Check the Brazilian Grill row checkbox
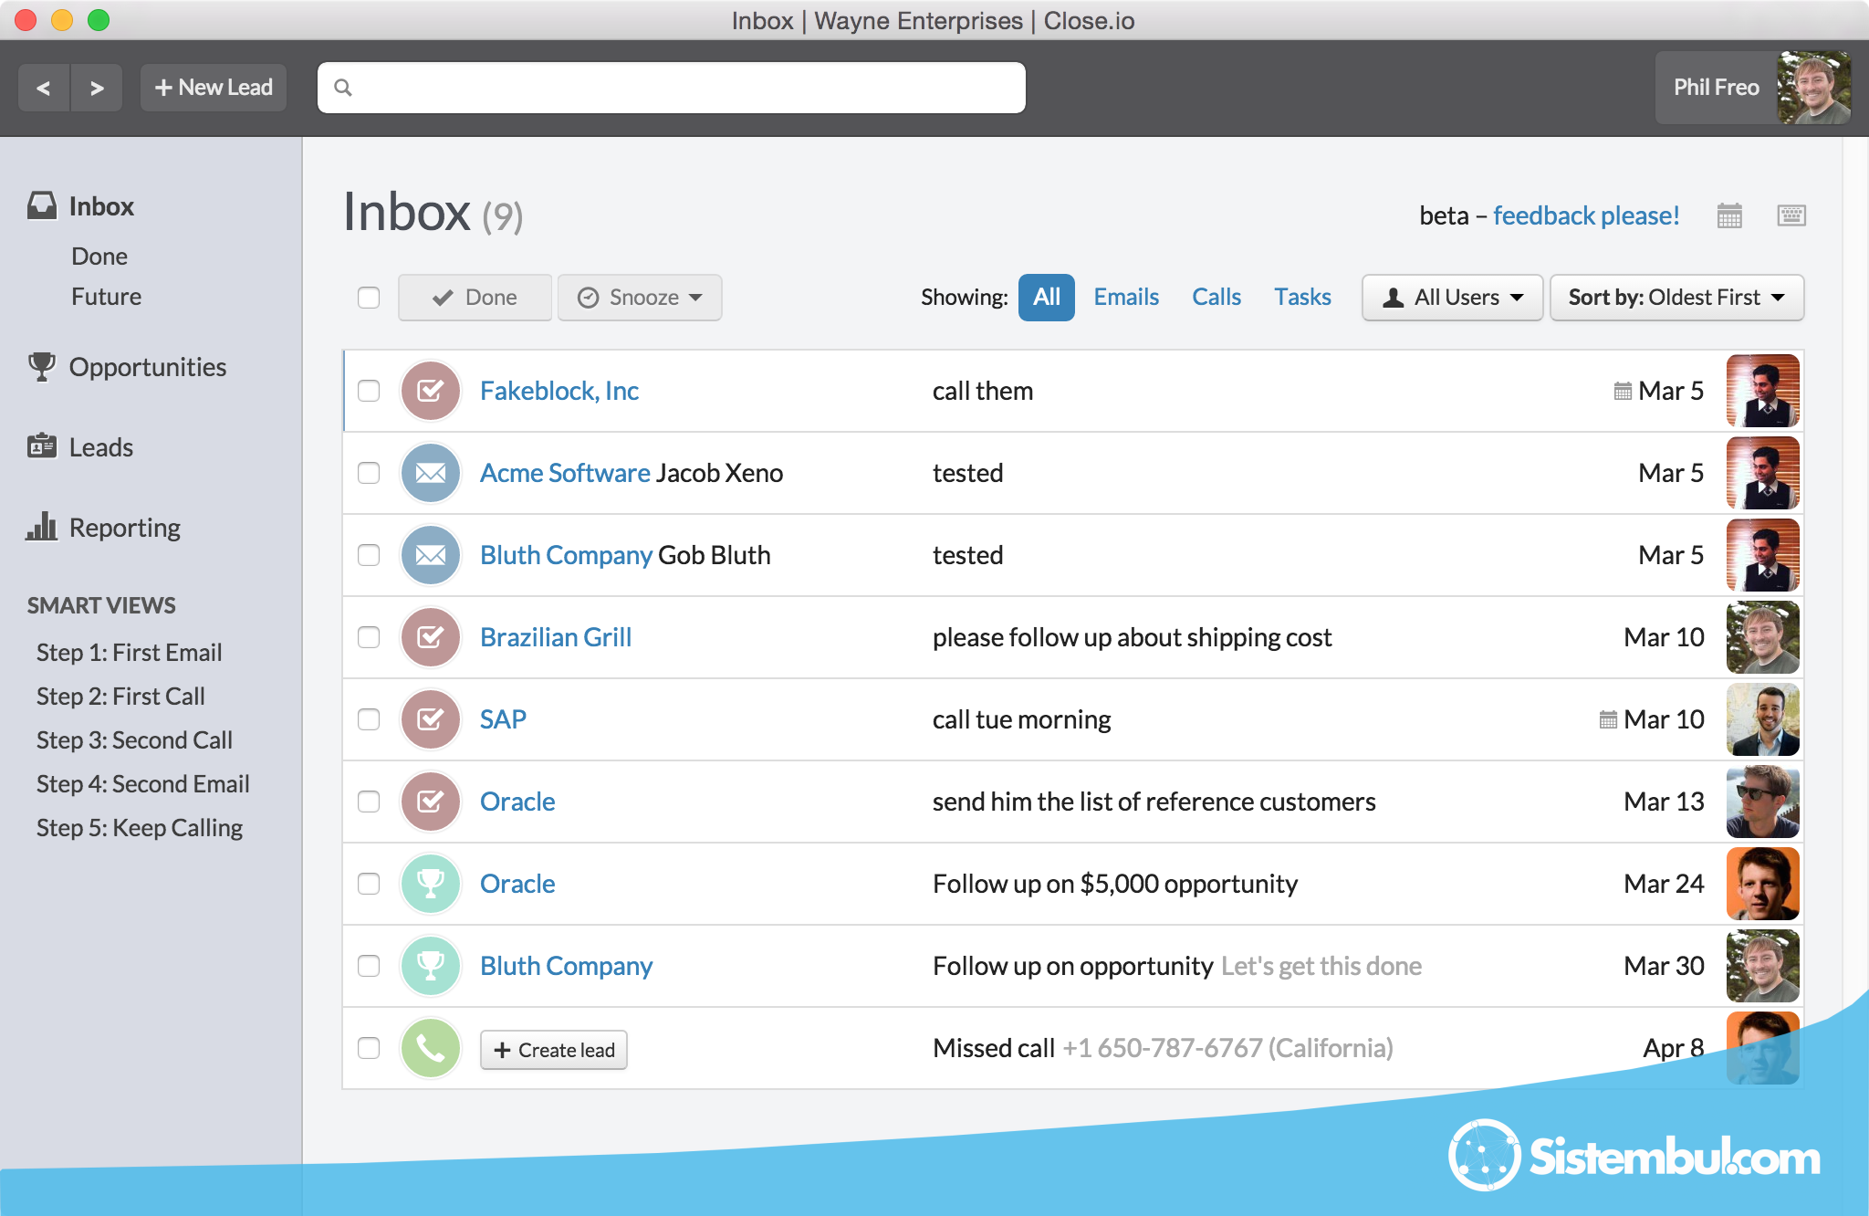1869x1216 pixels. coord(369,637)
